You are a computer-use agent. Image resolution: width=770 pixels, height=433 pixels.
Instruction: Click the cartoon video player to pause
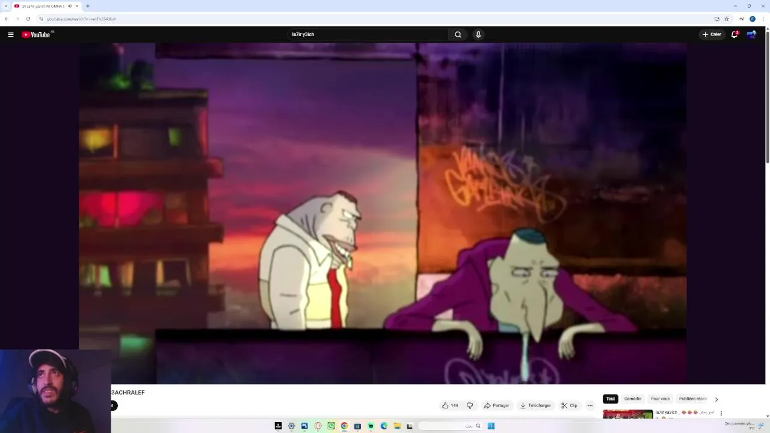pyautogui.click(x=383, y=213)
